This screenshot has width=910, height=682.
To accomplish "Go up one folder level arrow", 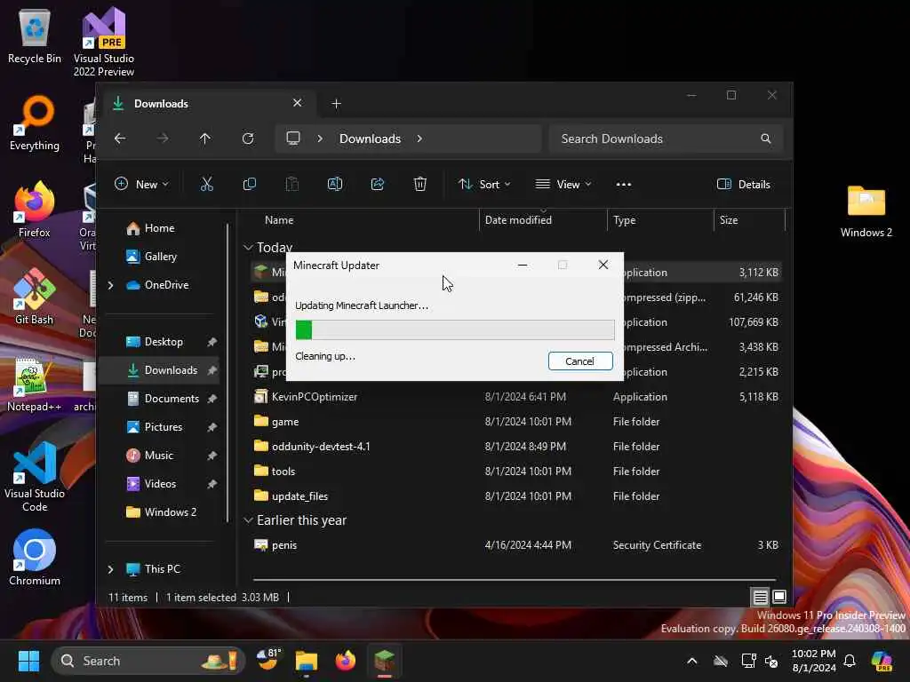I will tap(205, 139).
